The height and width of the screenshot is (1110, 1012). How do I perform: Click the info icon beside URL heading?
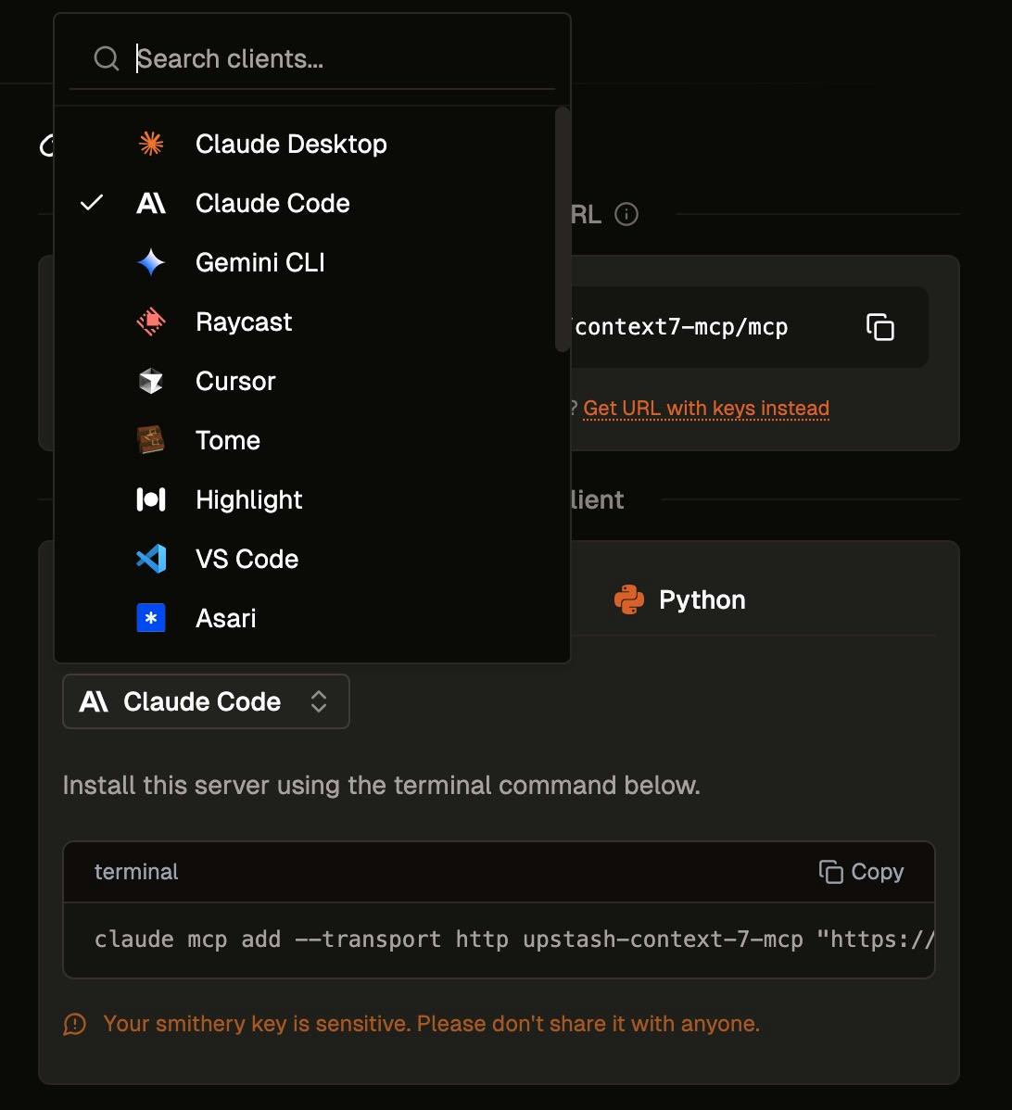[626, 214]
